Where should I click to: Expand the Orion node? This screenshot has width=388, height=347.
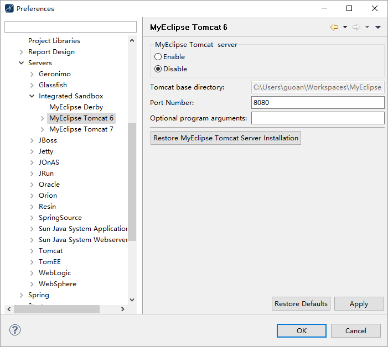coord(32,196)
